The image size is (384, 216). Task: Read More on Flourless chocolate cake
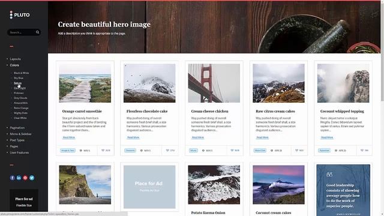point(133,137)
